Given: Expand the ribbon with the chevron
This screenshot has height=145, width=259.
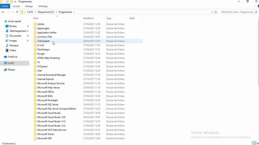Looking at the screenshot, I should tap(255, 6).
